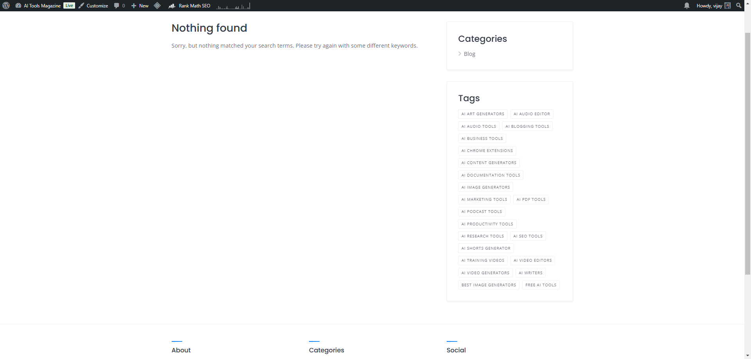Click the sidebar Categories widget heading
This screenshot has height=359, width=751.
point(482,39)
